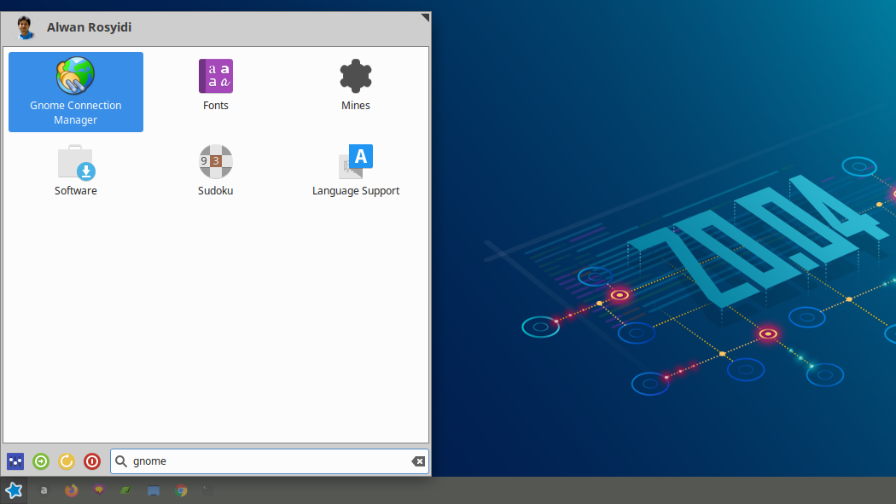The height and width of the screenshot is (504, 896).
Task: Click inside the gnome search field
Action: [x=256, y=461]
